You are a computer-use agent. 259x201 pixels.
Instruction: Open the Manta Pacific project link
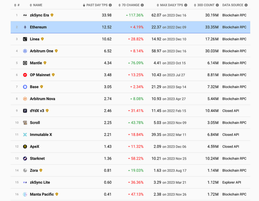click(42, 194)
